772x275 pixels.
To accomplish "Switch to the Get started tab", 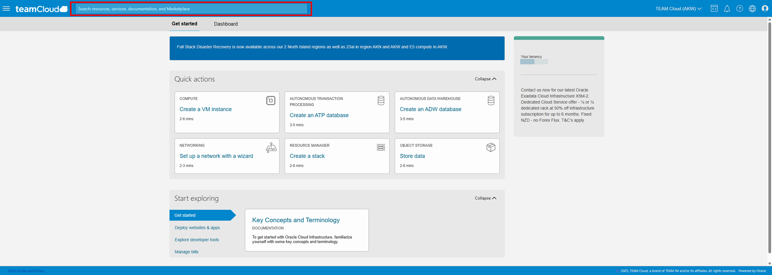I will pos(184,24).
